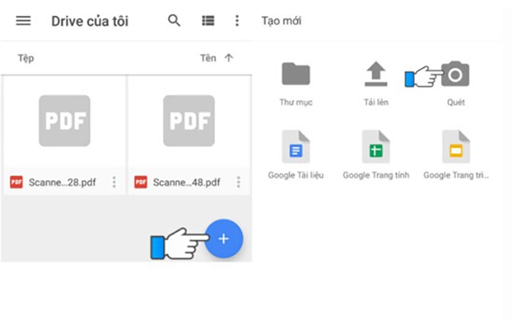The height and width of the screenshot is (320, 512).
Task: Create a new Google Tài liệu
Action: click(296, 147)
